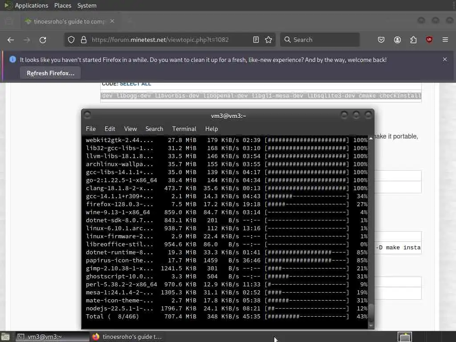This screenshot has width=456, height=342.
Task: Switch to tinoesroho's guide taskbar button
Action: coord(127,337)
